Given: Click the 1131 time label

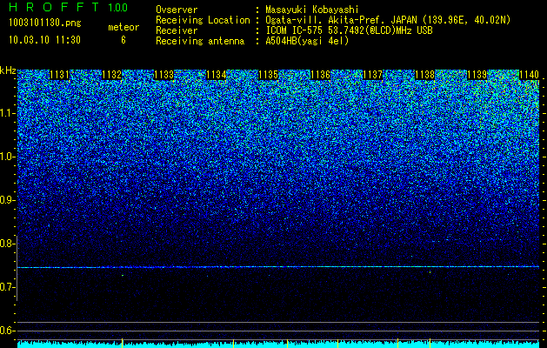Looking at the screenshot, I should coord(60,75).
